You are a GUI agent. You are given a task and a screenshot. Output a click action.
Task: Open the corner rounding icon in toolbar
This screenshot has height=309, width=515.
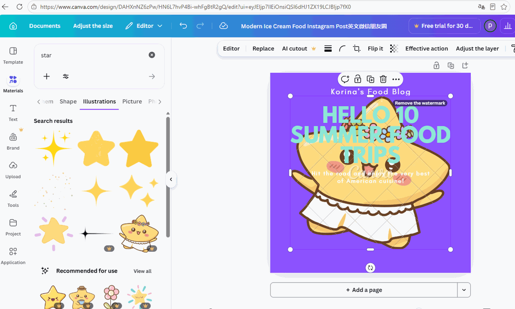pos(342,48)
